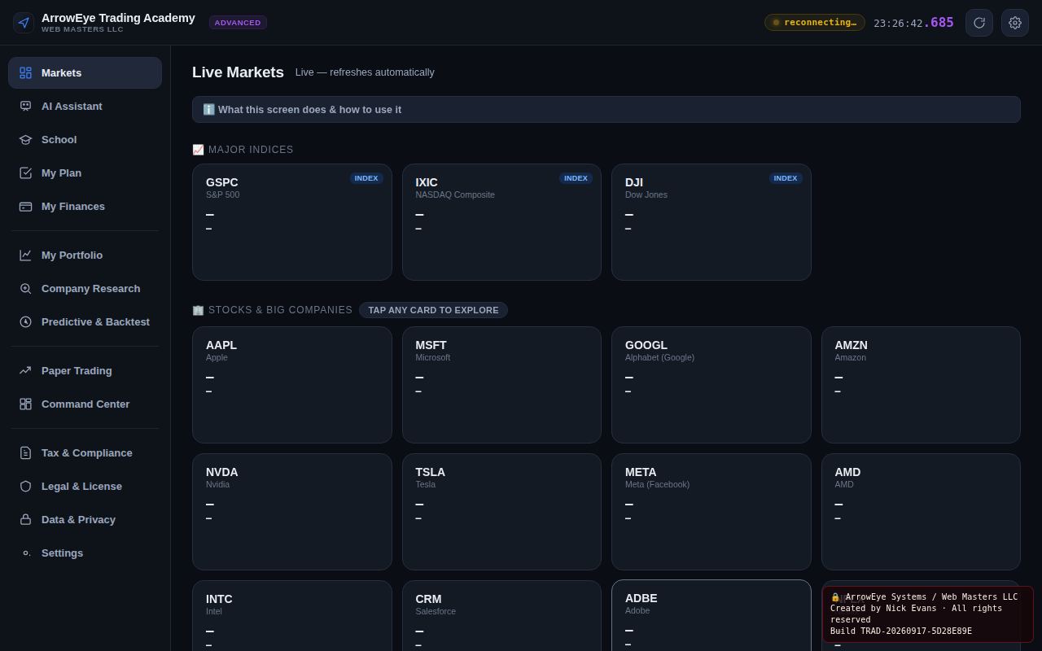Open the META Facebook stock card
Image resolution: width=1042 pixels, height=651 pixels.
pos(711,512)
